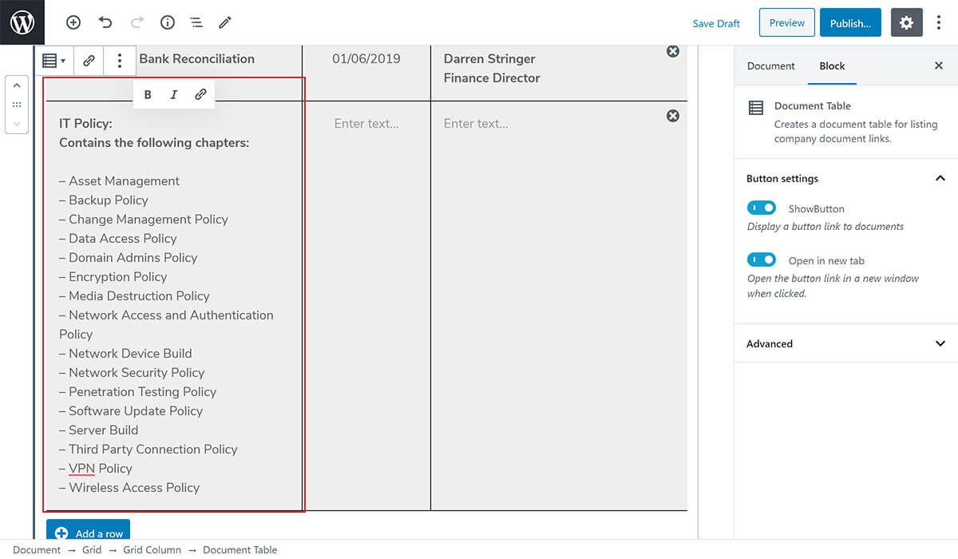The height and width of the screenshot is (559, 958).
Task: Open the block type switcher dropdown
Action: [53, 60]
